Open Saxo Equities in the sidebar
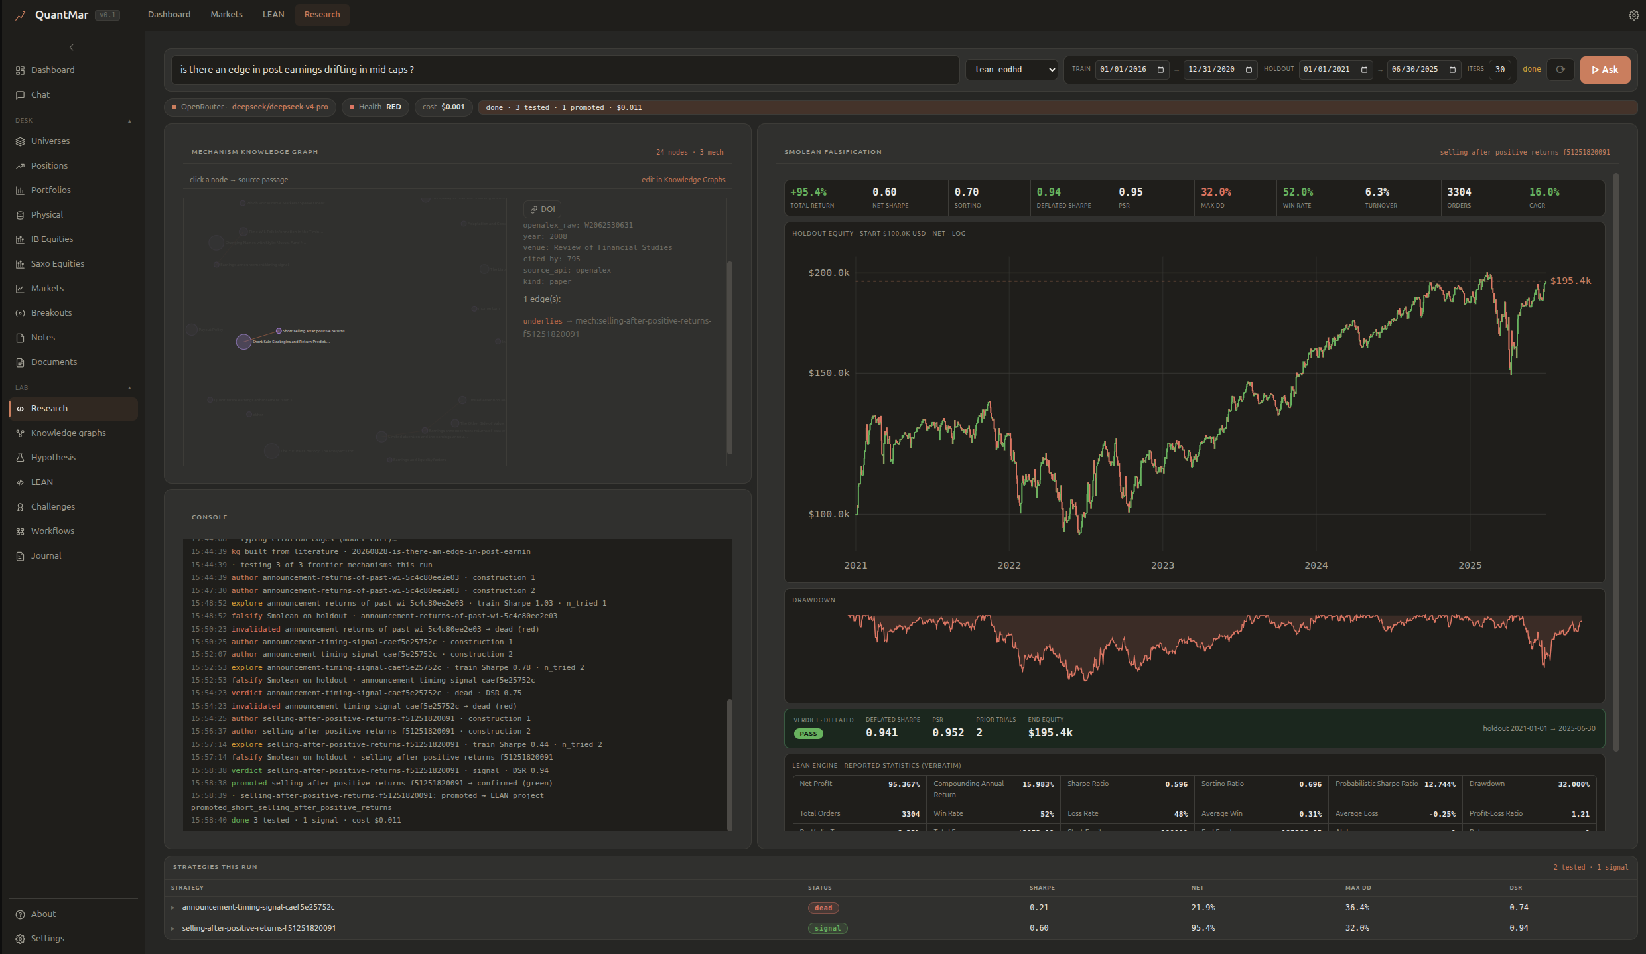Viewport: 1646px width, 954px height. 73,264
